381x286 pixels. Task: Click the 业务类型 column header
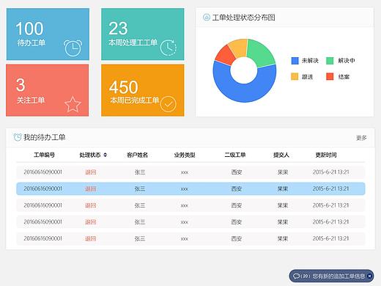tap(185, 155)
